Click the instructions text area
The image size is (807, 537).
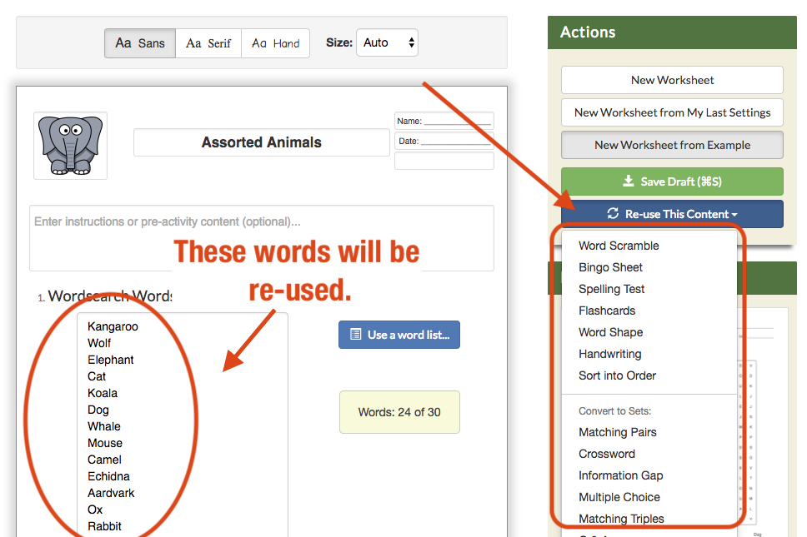tap(262, 238)
